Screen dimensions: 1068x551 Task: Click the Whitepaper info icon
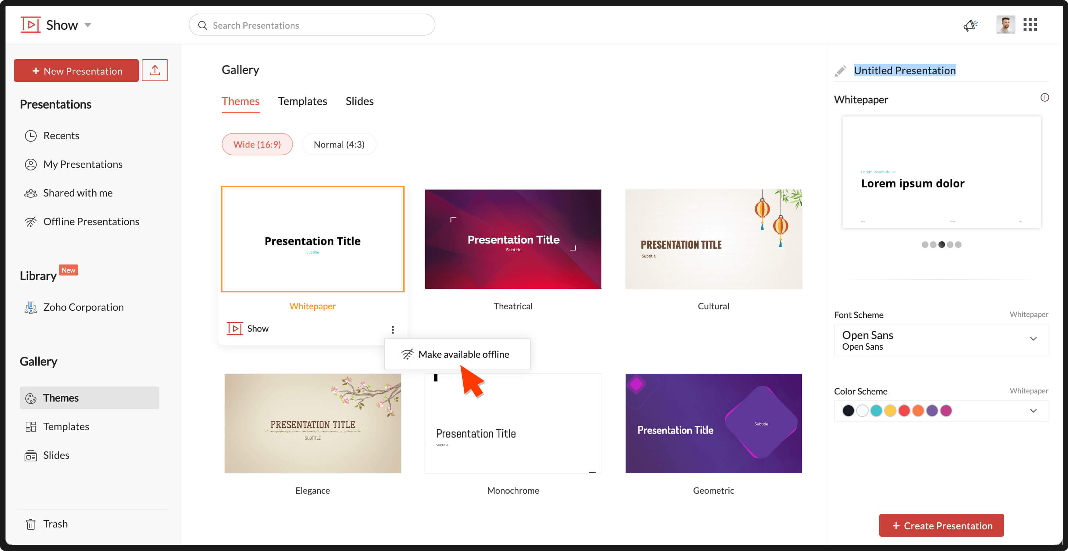point(1045,97)
